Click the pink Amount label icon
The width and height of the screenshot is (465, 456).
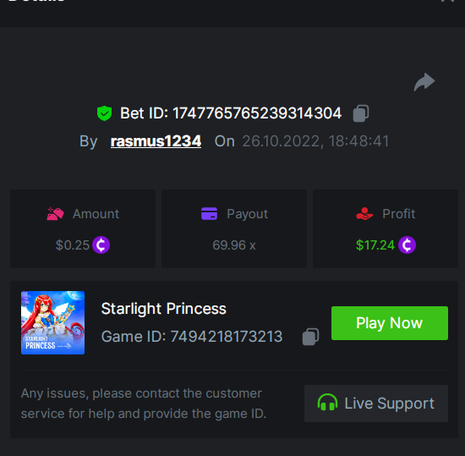(56, 213)
